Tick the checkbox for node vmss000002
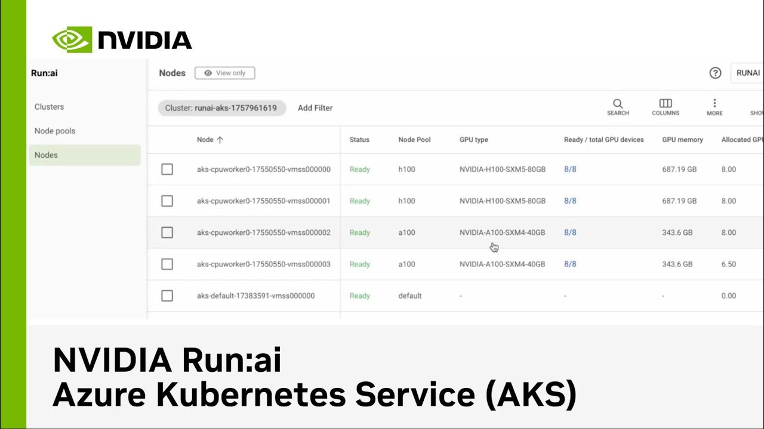This screenshot has height=429, width=764. tap(167, 232)
